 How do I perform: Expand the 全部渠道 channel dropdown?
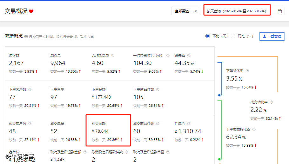185,11
